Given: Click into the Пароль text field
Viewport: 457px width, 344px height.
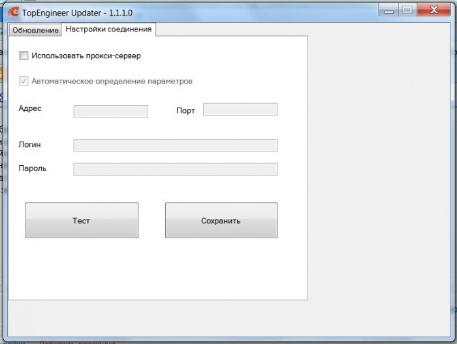Looking at the screenshot, I should point(176,169).
